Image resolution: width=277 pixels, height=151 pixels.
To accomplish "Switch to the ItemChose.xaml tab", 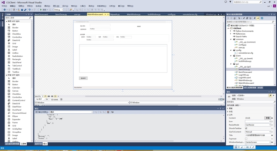I will click(42, 14).
